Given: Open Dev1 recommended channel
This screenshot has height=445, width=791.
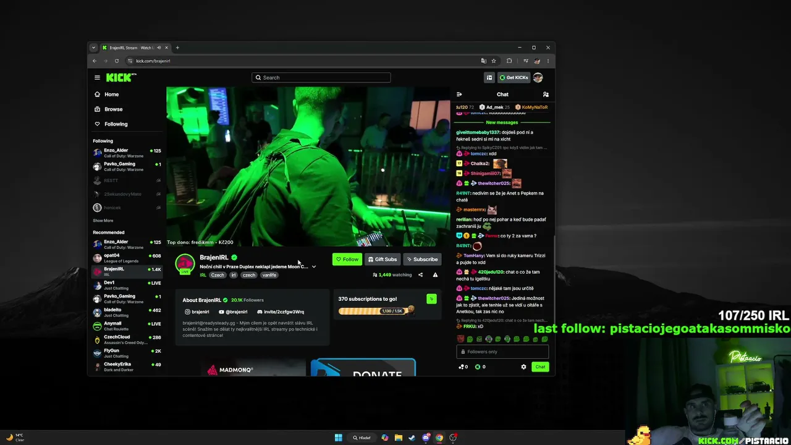Looking at the screenshot, I should (127, 285).
